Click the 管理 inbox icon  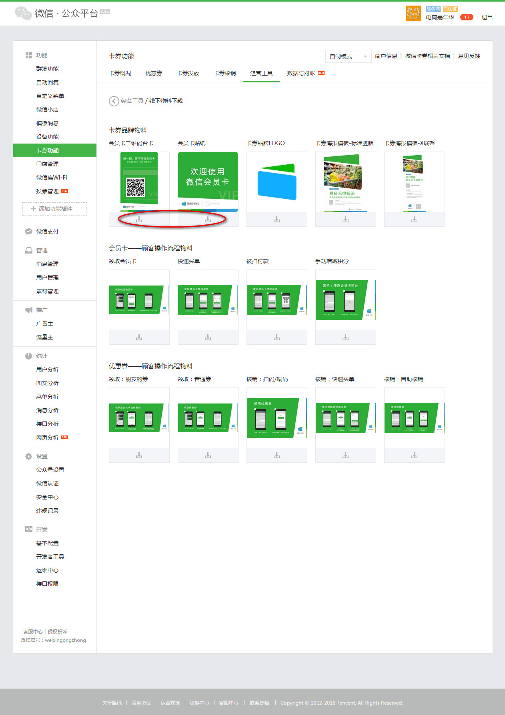tap(29, 250)
